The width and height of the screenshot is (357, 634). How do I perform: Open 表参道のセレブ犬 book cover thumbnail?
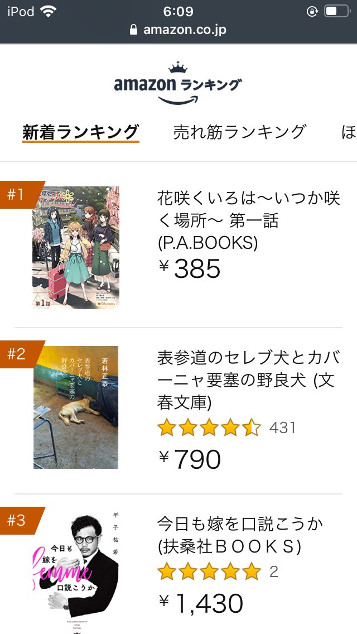tap(76, 407)
